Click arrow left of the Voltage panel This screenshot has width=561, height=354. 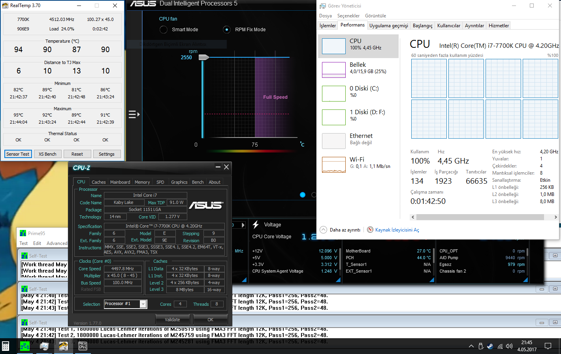(x=243, y=225)
